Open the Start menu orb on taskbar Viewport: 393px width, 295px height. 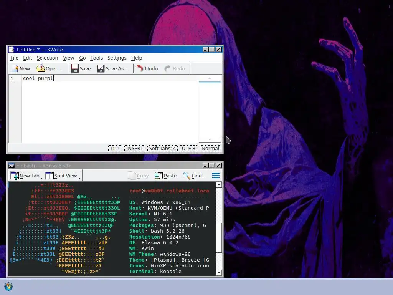[8, 287]
